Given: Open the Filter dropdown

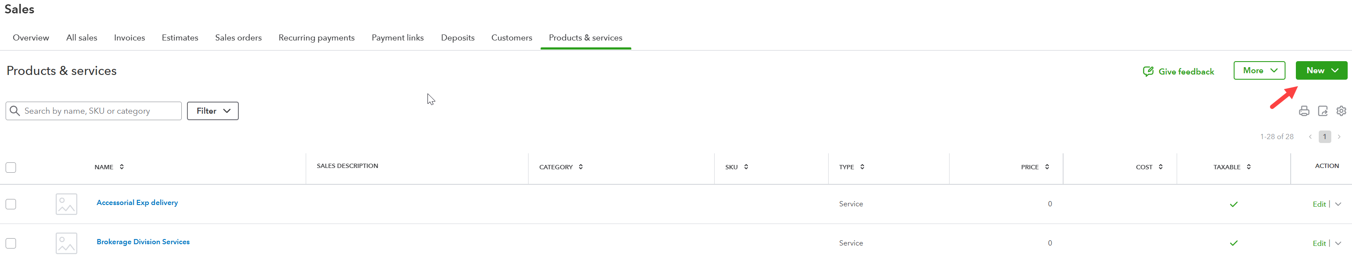Looking at the screenshot, I should 212,111.
